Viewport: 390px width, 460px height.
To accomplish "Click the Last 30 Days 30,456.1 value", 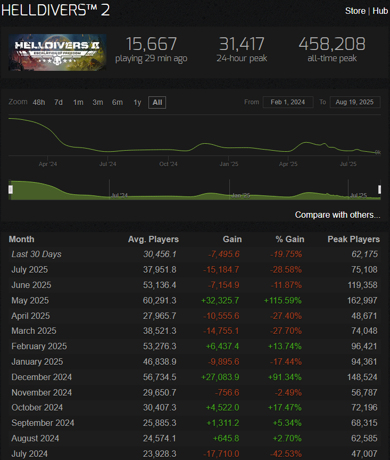I will (x=160, y=254).
